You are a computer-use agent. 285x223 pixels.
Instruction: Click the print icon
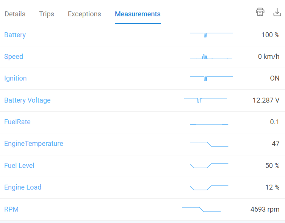click(x=260, y=12)
